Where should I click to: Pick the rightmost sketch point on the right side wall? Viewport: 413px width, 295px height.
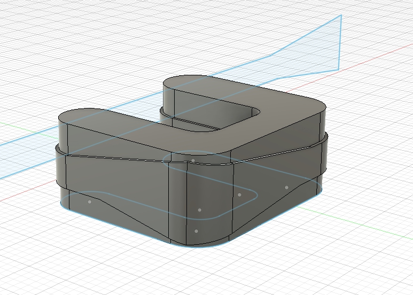(286, 187)
